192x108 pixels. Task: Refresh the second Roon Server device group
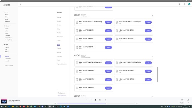coord(152,57)
